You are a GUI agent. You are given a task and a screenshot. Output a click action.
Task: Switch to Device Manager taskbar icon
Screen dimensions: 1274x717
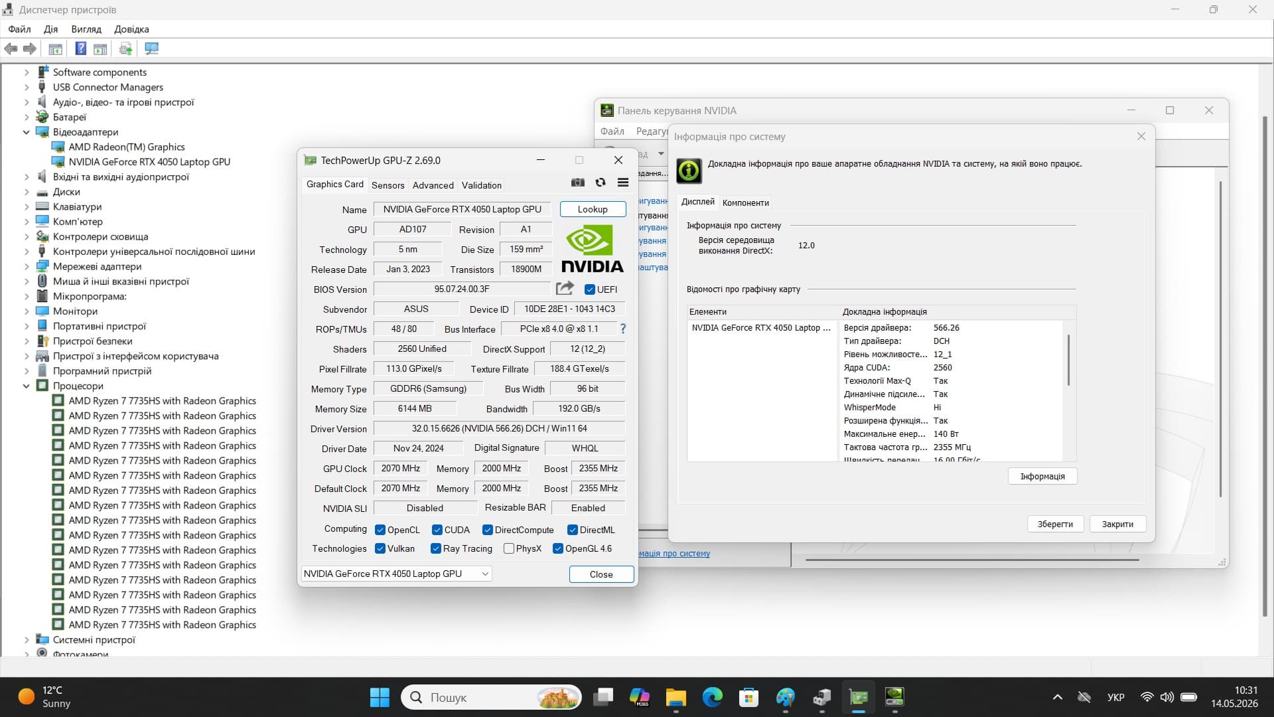tap(822, 697)
